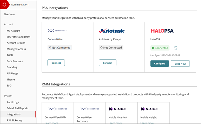Screen dimensions: 201x124
Task: Click the ConnectWise logo in PSA card
Action: click(x=57, y=31)
